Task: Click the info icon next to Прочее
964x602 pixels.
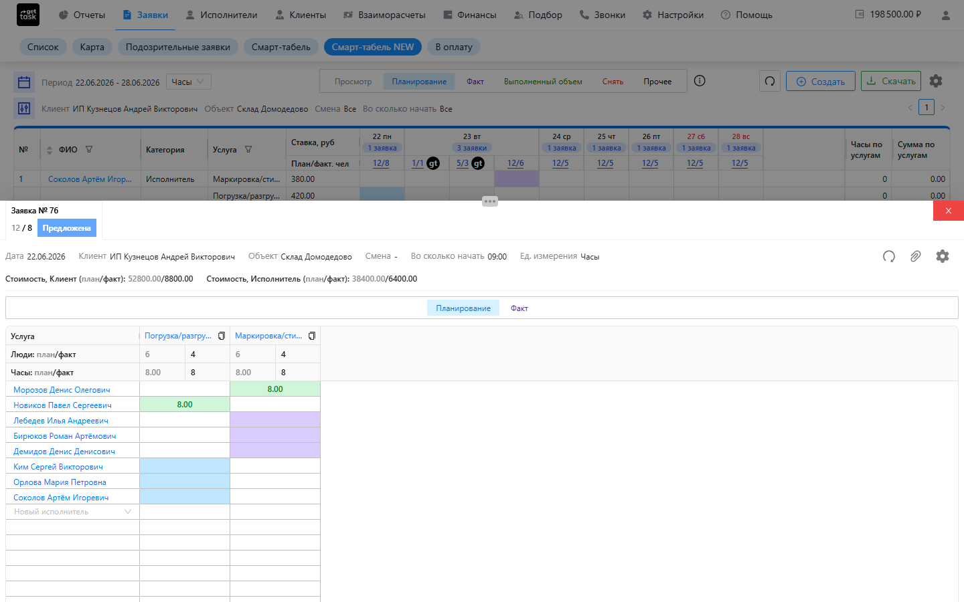Action: [x=700, y=81]
